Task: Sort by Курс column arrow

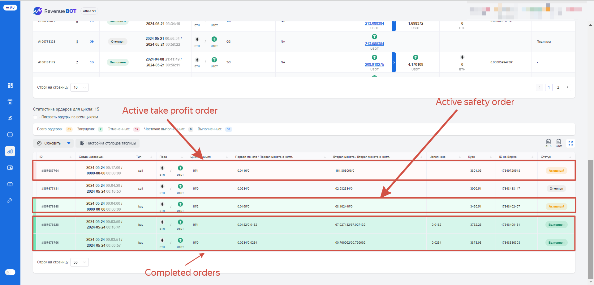Action: click(491, 157)
